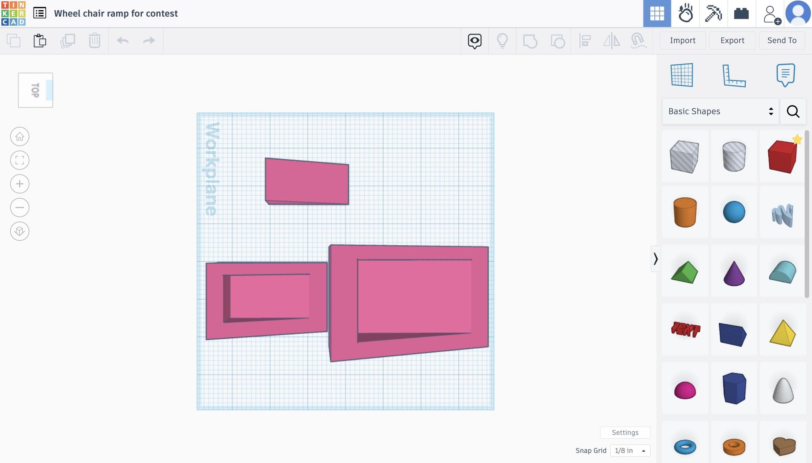Click the Paste clipboard icon

(x=40, y=41)
